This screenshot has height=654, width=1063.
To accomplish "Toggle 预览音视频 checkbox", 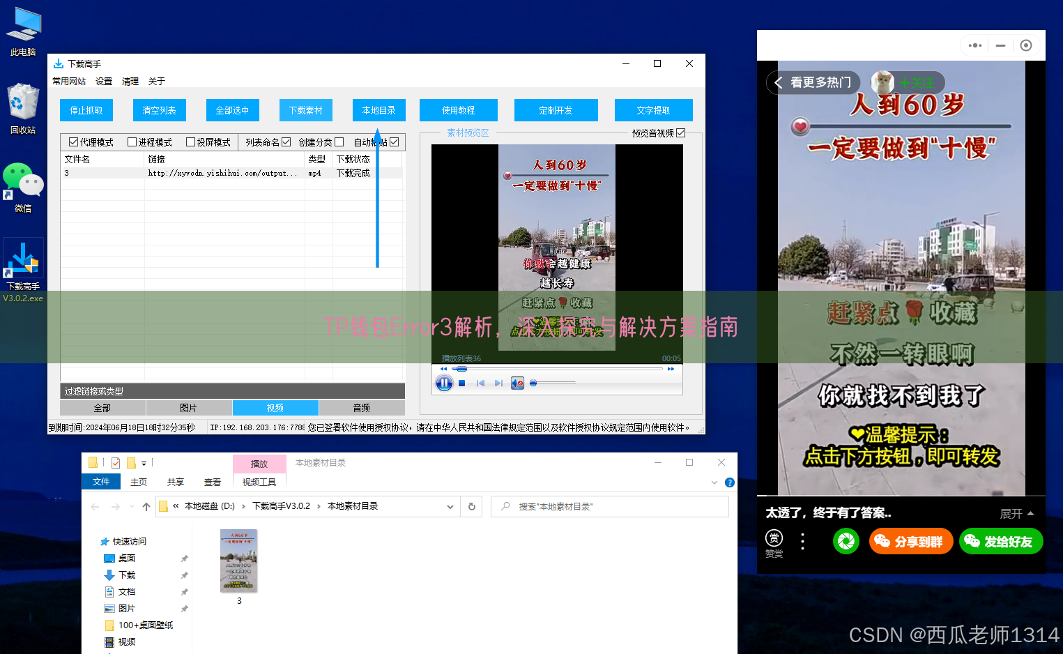I will [681, 132].
